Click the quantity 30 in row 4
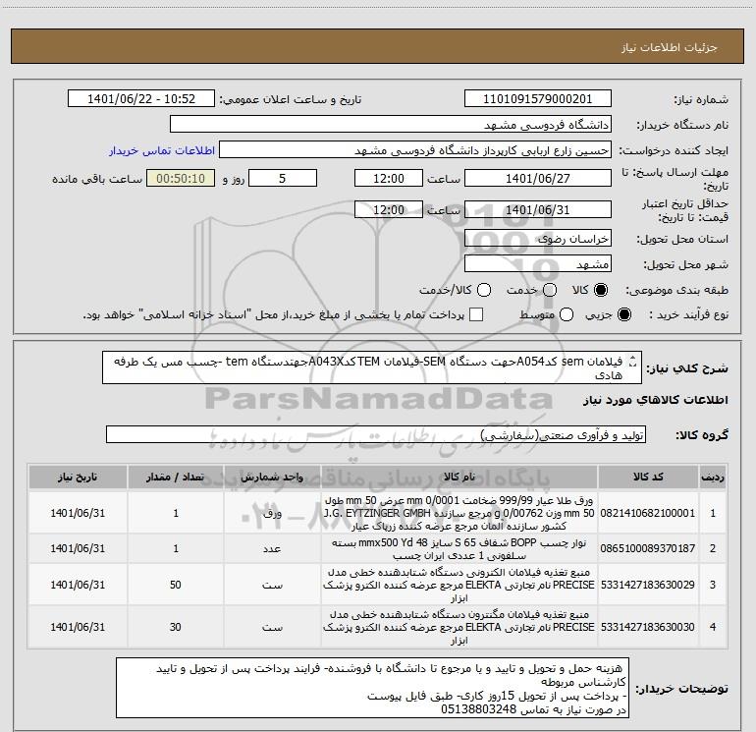 click(176, 627)
